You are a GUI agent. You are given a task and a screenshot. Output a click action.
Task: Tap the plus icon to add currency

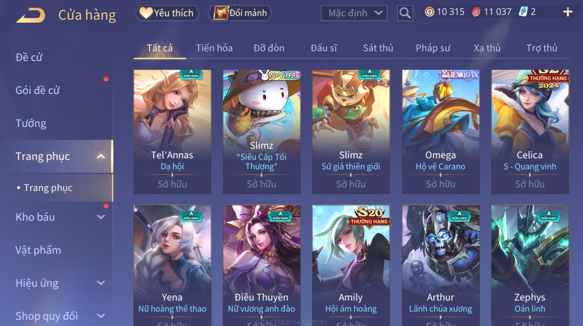[568, 12]
